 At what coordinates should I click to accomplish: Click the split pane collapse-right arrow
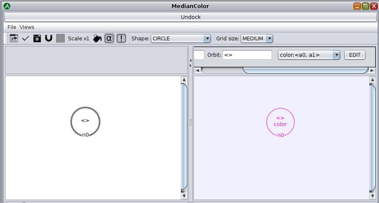point(191,66)
